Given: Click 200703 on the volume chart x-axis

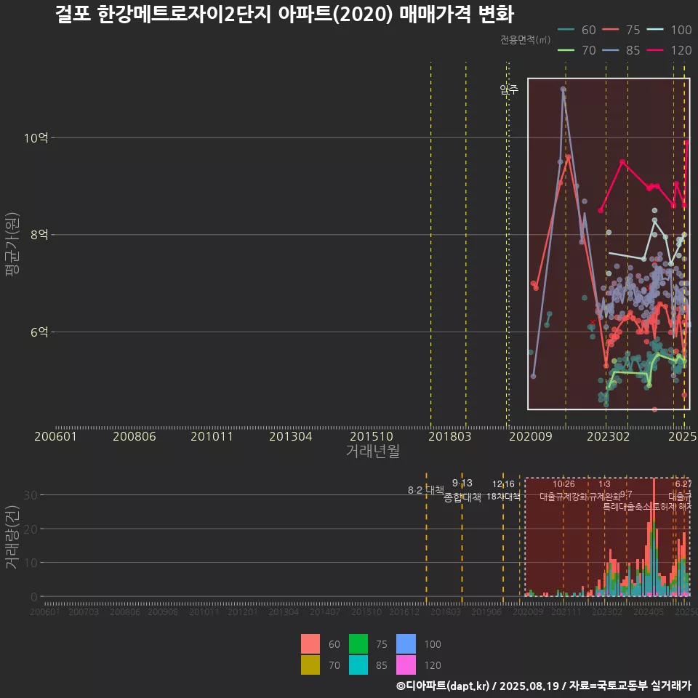Looking at the screenshot, I should [83, 612].
